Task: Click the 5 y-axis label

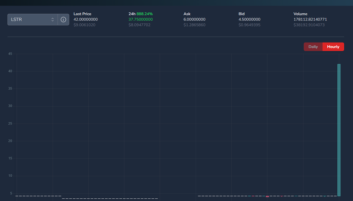Action: pos(11,193)
